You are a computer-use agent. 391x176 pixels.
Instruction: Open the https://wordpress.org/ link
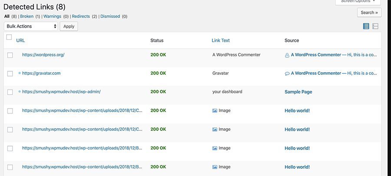click(43, 55)
